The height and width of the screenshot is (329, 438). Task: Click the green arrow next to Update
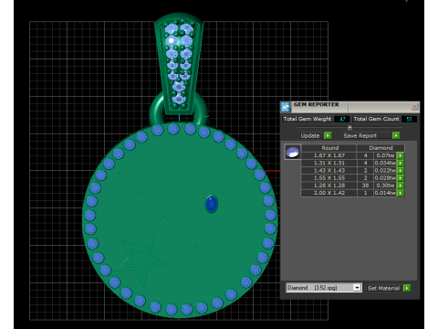click(x=328, y=135)
